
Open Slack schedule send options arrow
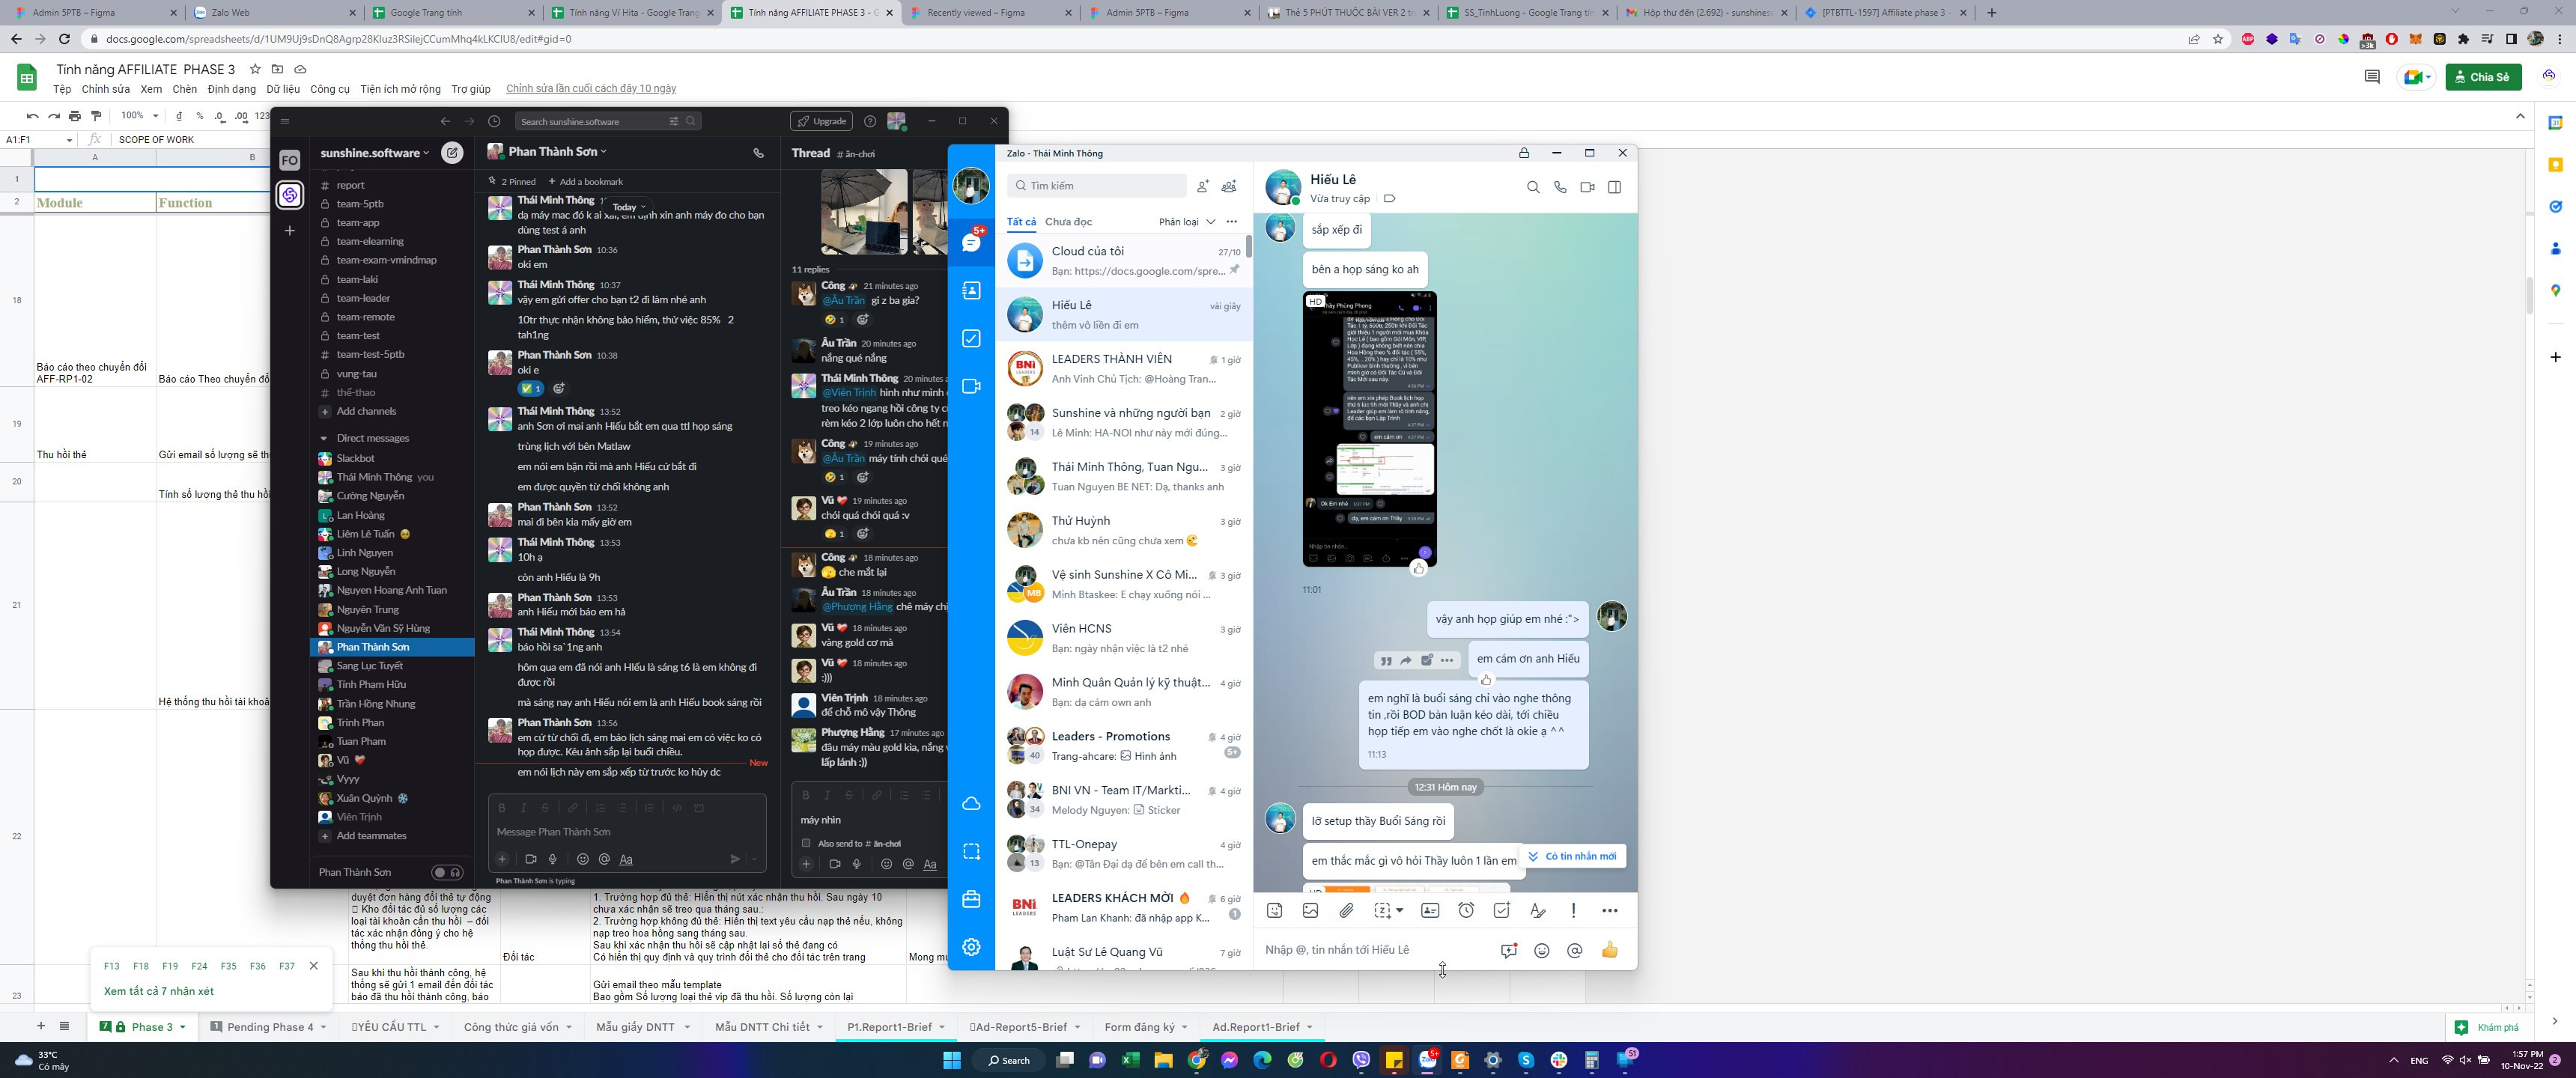pyautogui.click(x=754, y=859)
